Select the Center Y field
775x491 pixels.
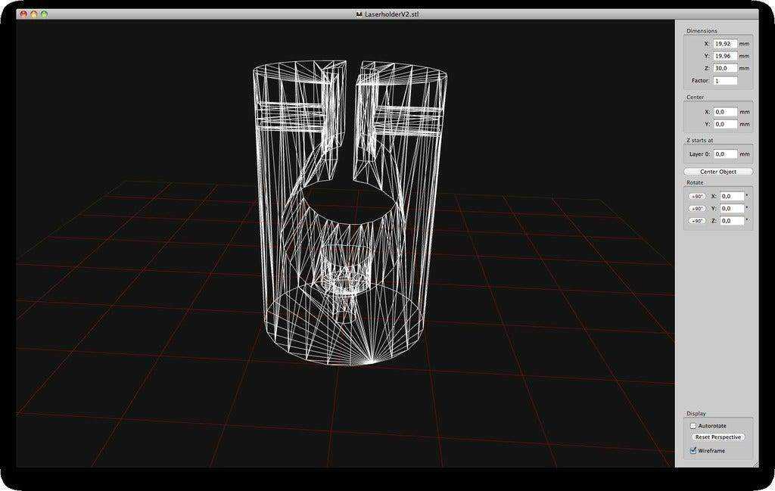point(725,124)
